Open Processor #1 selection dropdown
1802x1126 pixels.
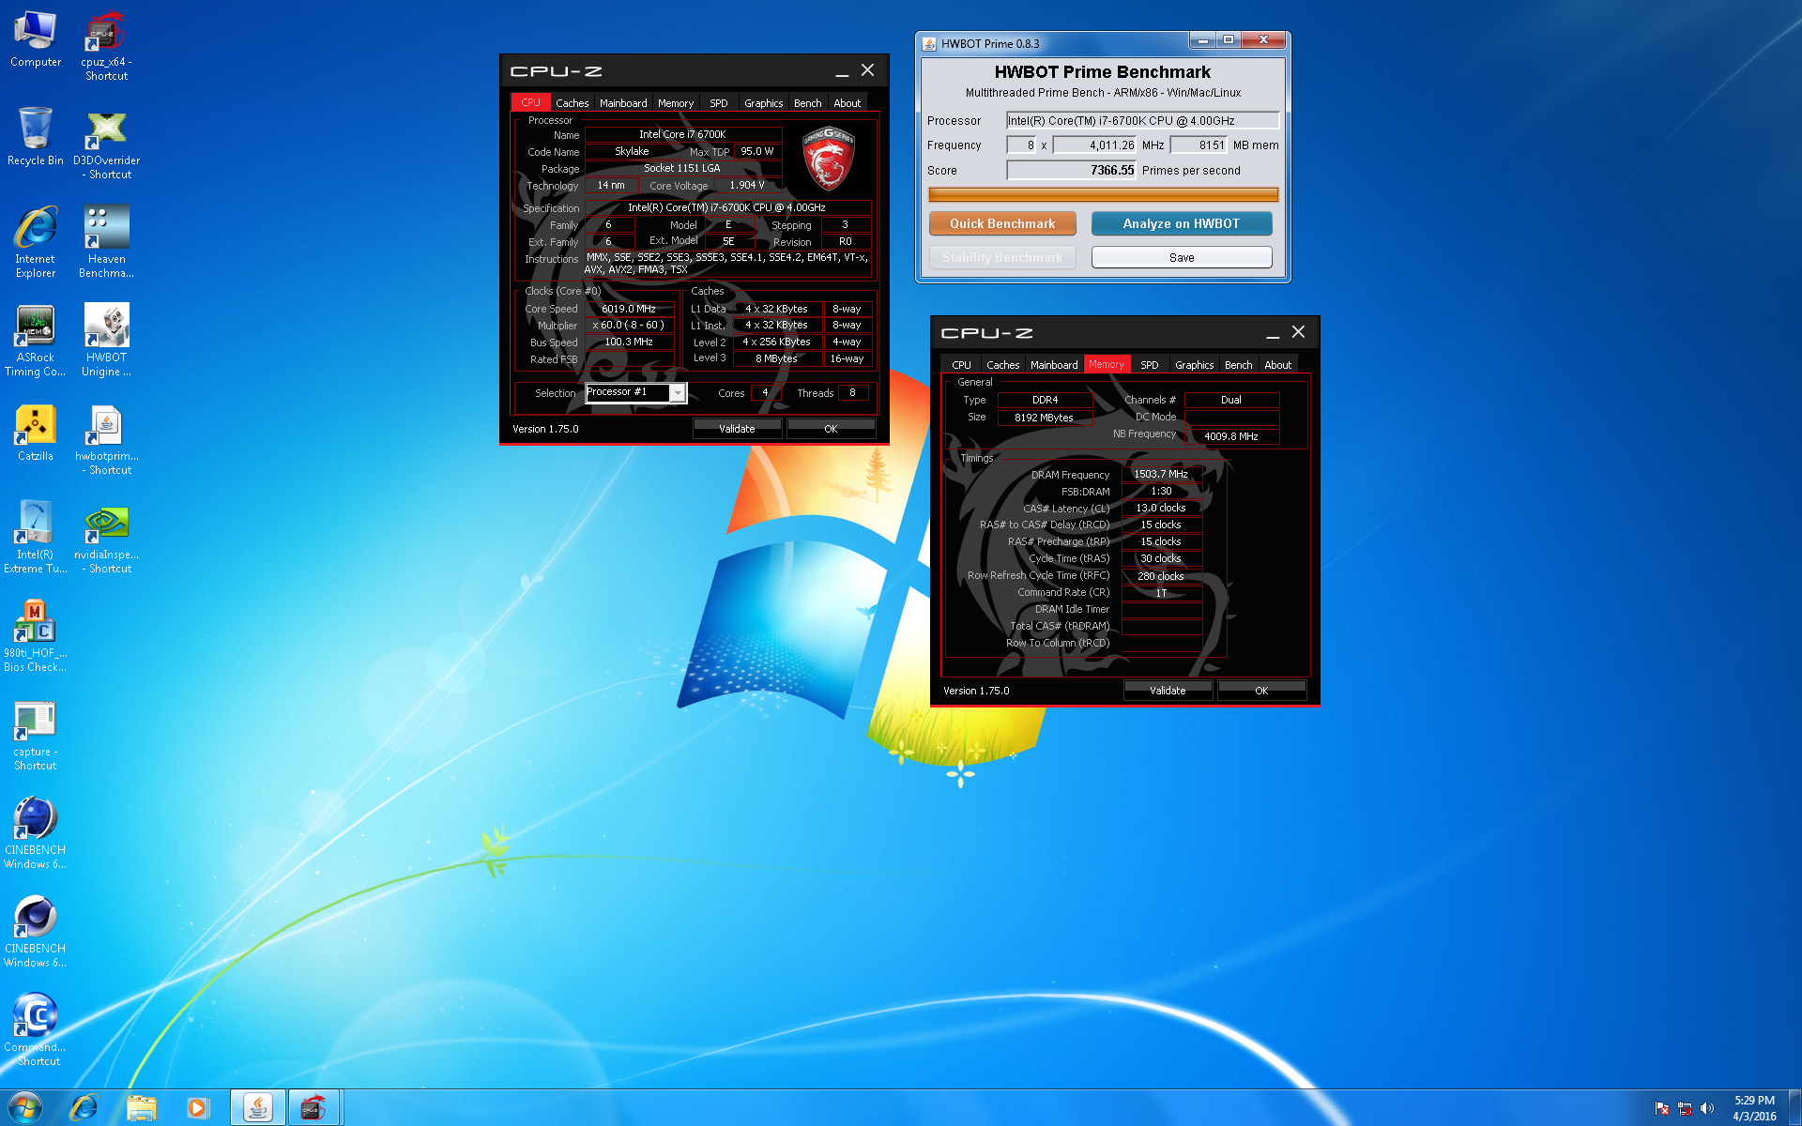[x=636, y=393]
